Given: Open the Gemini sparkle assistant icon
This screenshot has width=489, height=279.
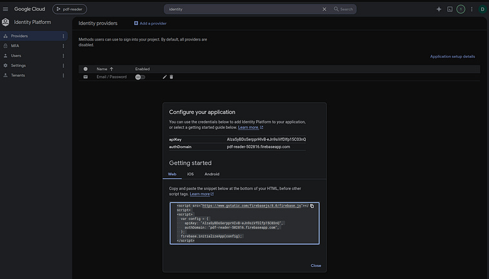Looking at the screenshot, I should 439,9.
